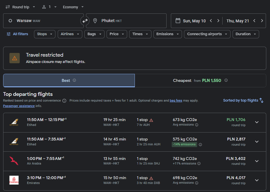270x192 pixels.
Task: Click the passenger person icon
Action: click(44, 7)
